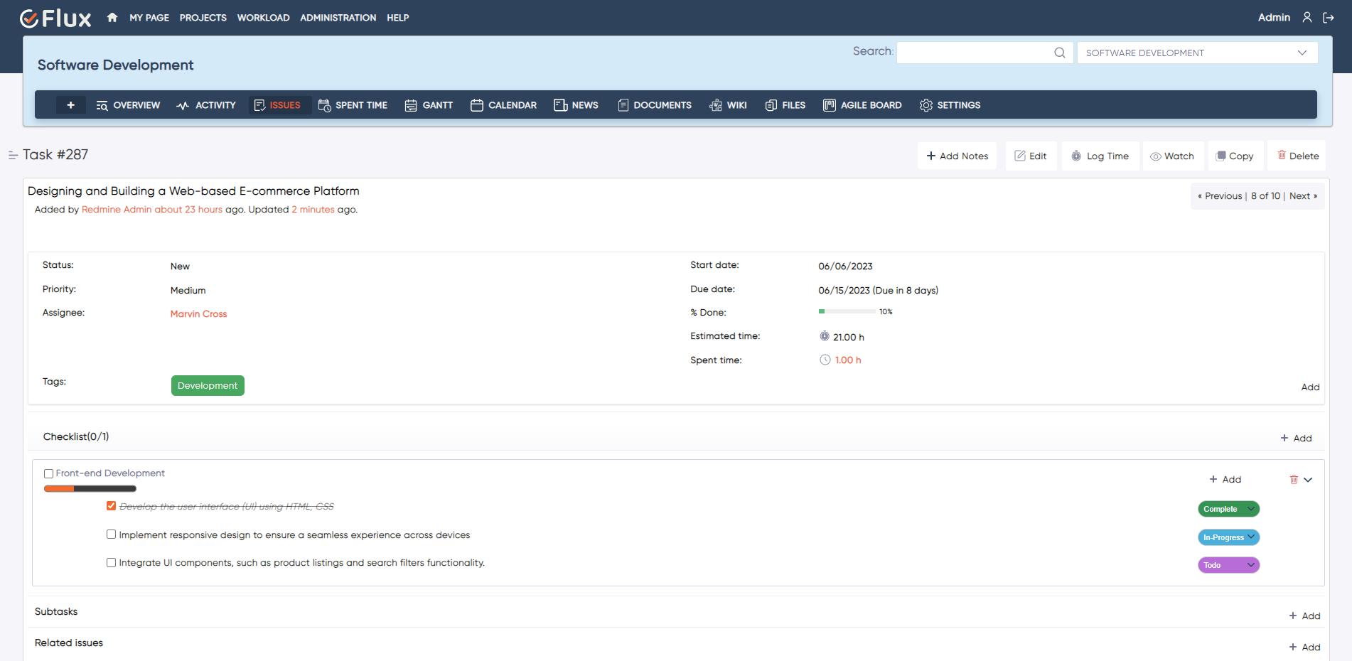Open the Wiki section icon
Image resolution: width=1352 pixels, height=661 pixels.
[714, 104]
